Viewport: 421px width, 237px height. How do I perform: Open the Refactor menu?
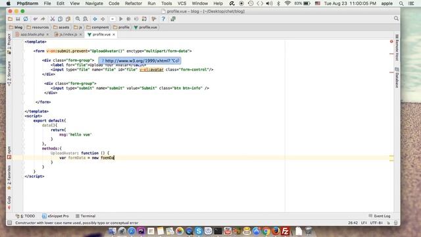[x=133, y=3]
